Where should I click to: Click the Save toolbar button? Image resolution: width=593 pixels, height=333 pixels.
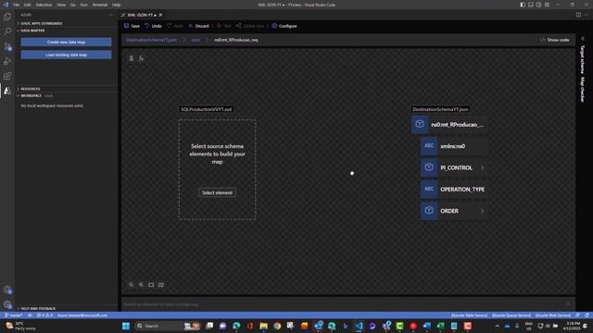coord(132,26)
